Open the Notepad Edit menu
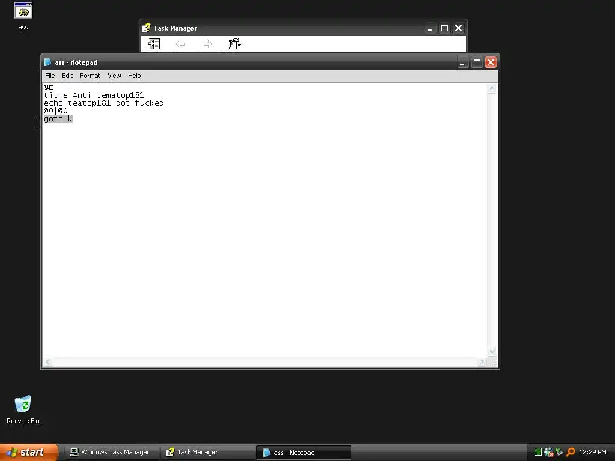 coord(67,76)
